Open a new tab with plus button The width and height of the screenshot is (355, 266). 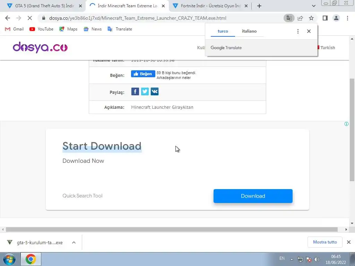(x=259, y=6)
